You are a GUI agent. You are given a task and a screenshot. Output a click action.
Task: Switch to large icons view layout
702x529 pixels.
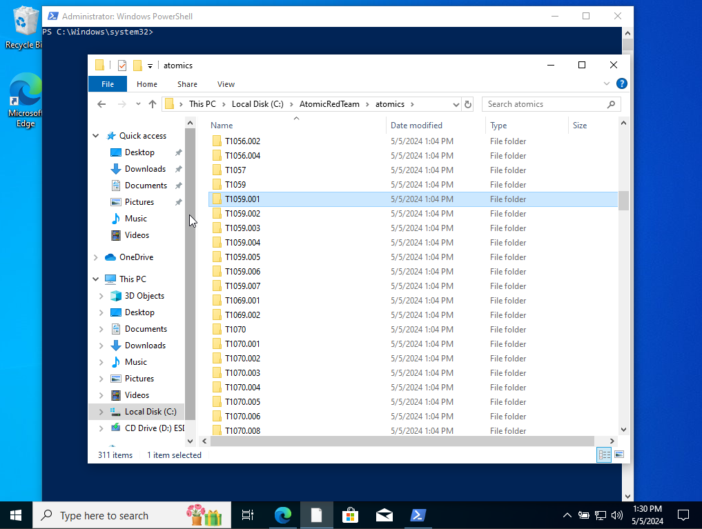pyautogui.click(x=618, y=455)
